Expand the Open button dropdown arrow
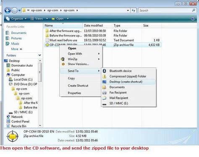The width and height of the screenshot is (199, 157). point(68,19)
